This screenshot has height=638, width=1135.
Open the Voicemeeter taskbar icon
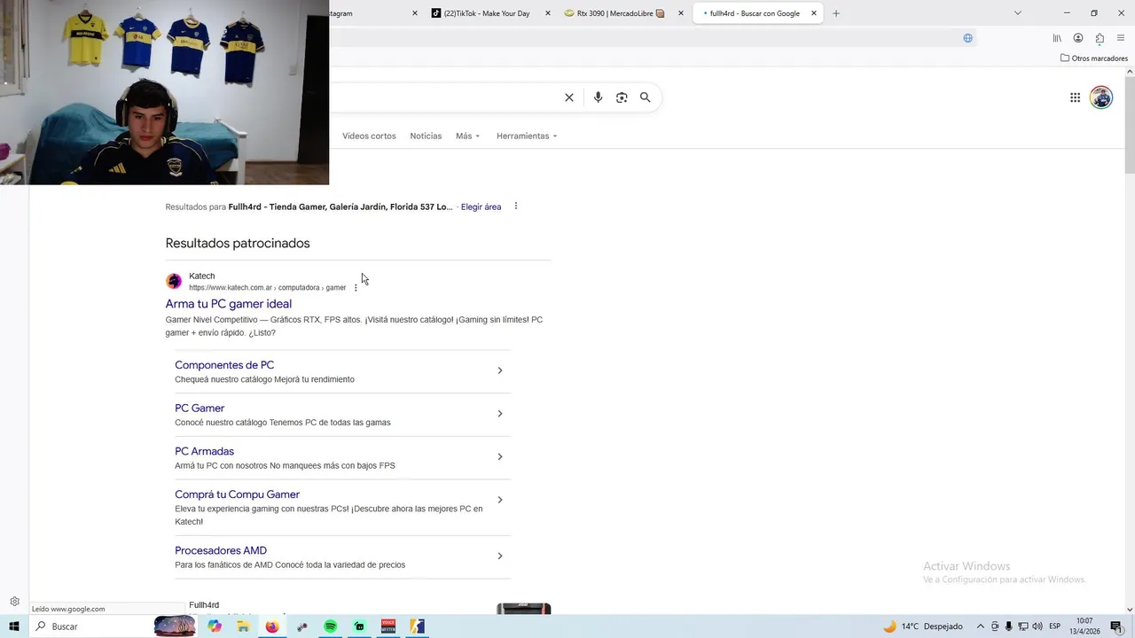388,626
